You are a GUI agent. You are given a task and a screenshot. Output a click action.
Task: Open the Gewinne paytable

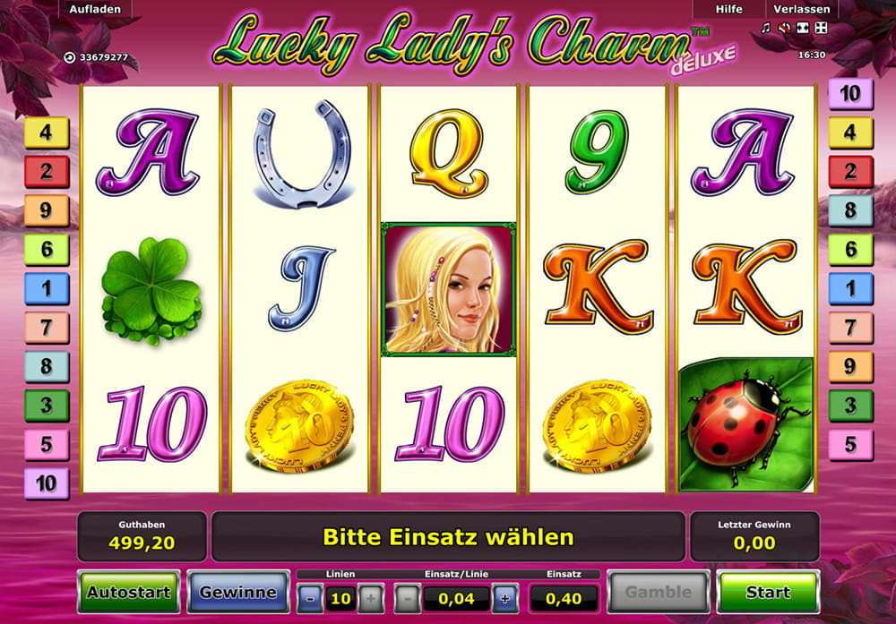[x=238, y=592]
